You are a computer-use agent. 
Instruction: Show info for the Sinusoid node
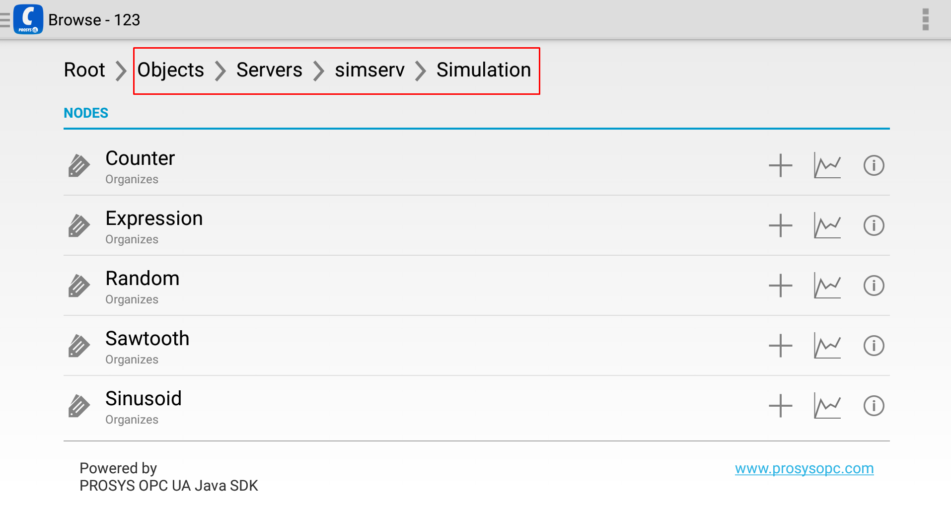tap(874, 406)
